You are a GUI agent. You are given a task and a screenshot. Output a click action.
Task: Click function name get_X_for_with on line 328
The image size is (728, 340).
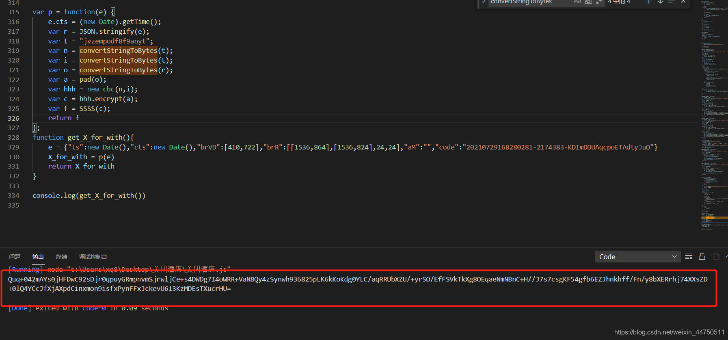(95, 137)
